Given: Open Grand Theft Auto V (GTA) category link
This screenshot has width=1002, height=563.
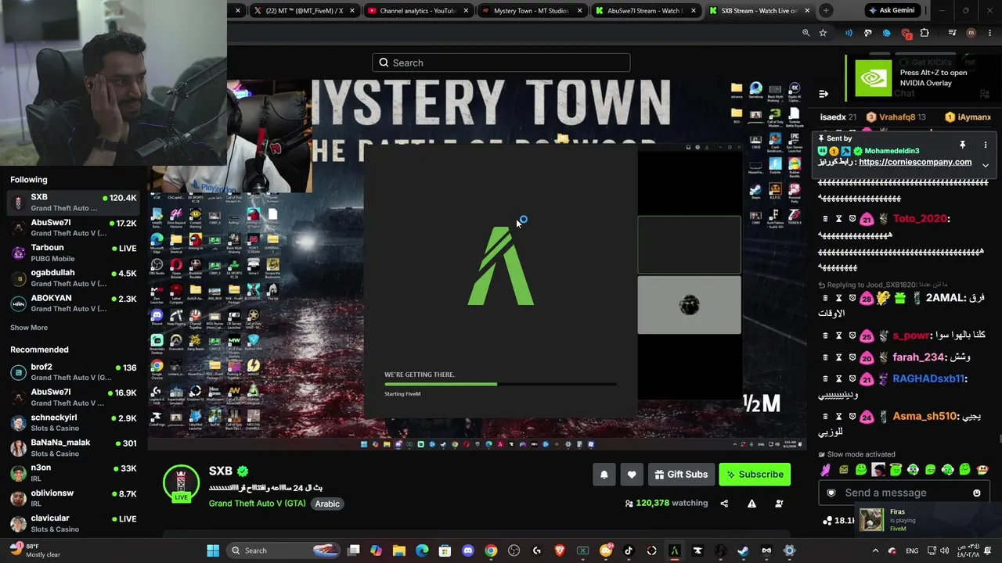Looking at the screenshot, I should tap(258, 504).
